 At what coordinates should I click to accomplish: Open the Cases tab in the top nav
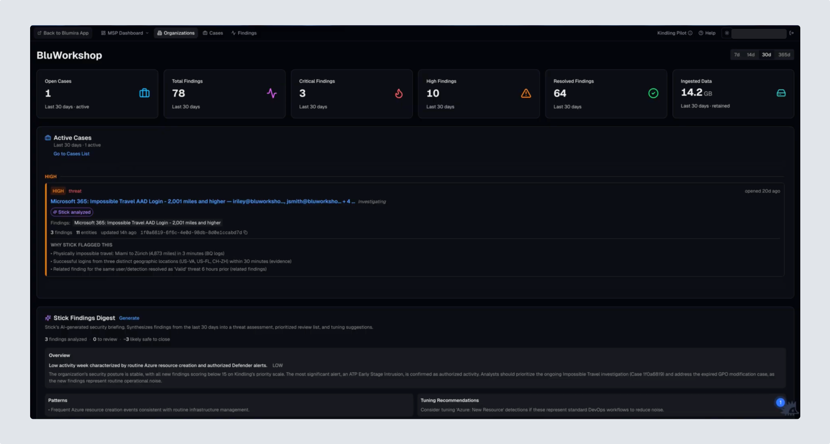point(213,33)
